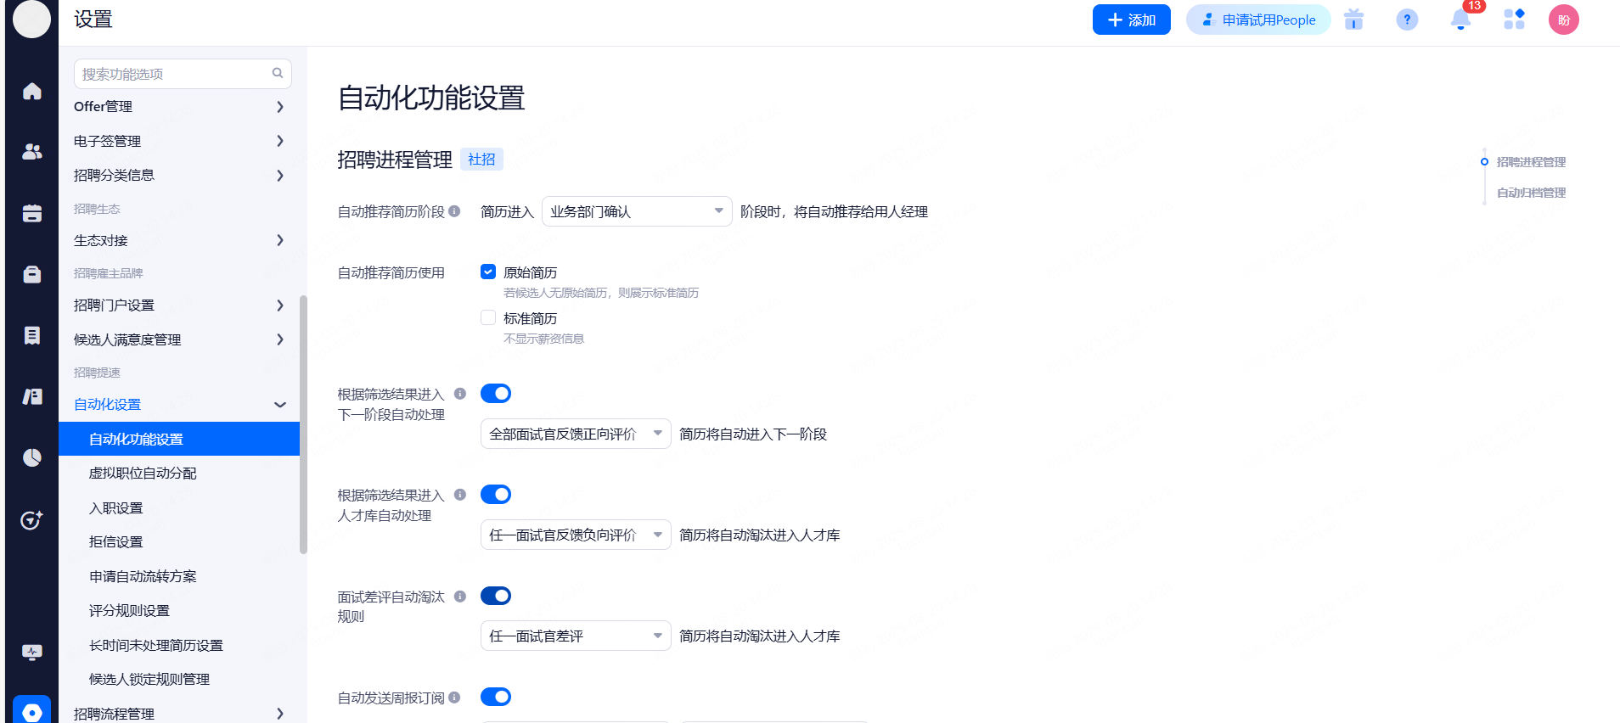Disable the 面试差评自动淘汰规则 toggle

tap(496, 596)
